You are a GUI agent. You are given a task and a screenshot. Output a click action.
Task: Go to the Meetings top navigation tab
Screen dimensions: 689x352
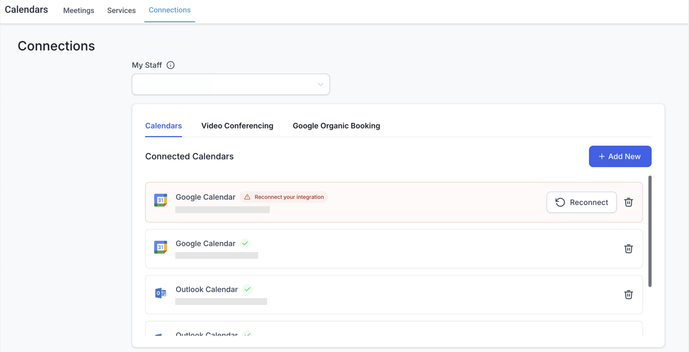pos(78,11)
